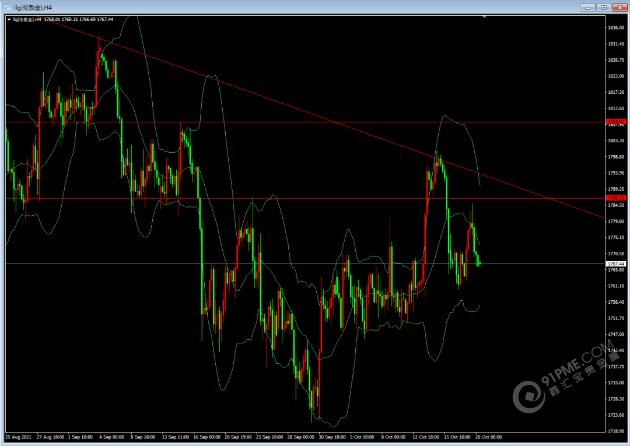Click the 13 Sep 11:00 time label
Image resolution: width=630 pixels, height=446 pixels.
[176, 437]
